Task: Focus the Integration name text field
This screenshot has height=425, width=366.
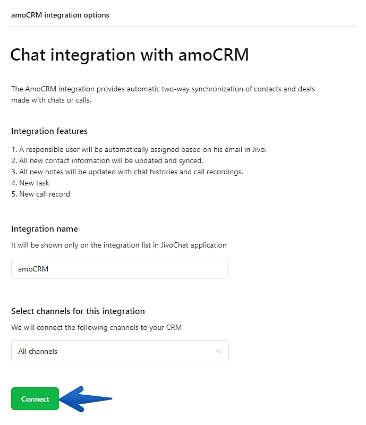Action: click(120, 269)
